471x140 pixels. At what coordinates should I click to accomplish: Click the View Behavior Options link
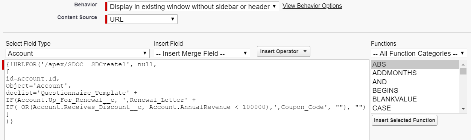coord(312,6)
